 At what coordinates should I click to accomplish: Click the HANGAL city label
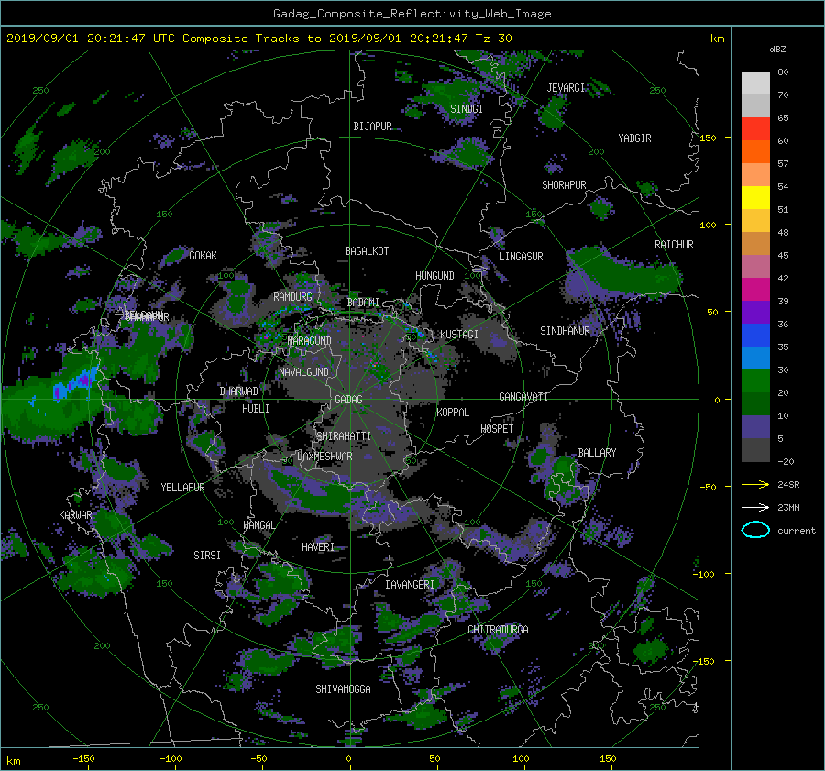(x=259, y=525)
